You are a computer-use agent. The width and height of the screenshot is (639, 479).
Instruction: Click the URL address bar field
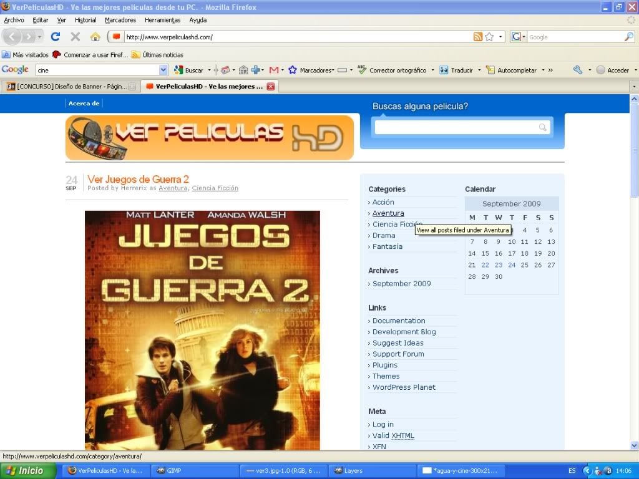click(x=298, y=37)
